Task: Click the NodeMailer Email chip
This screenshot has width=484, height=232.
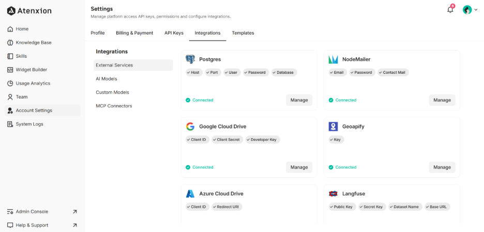Action: (x=338, y=73)
